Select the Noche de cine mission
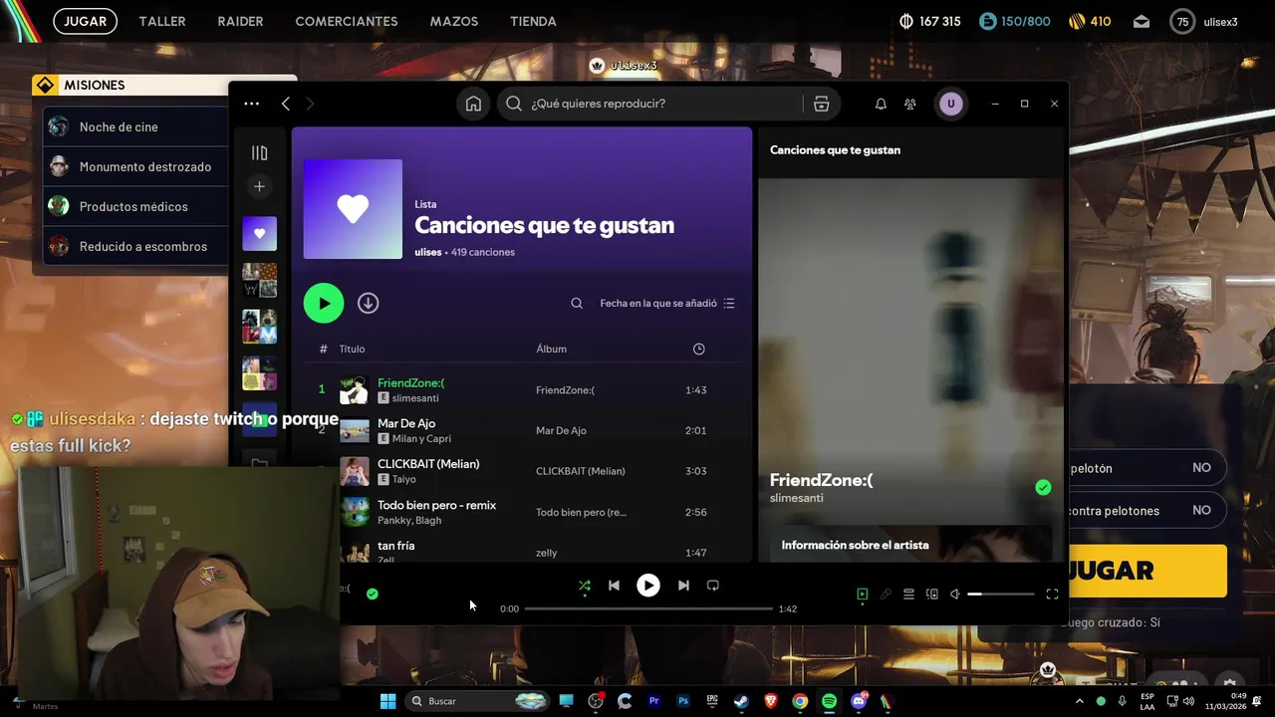The image size is (1275, 717). (137, 126)
